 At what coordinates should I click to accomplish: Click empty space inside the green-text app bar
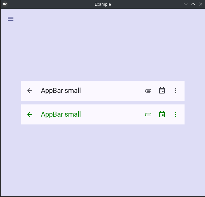pyautogui.click(x=112, y=114)
